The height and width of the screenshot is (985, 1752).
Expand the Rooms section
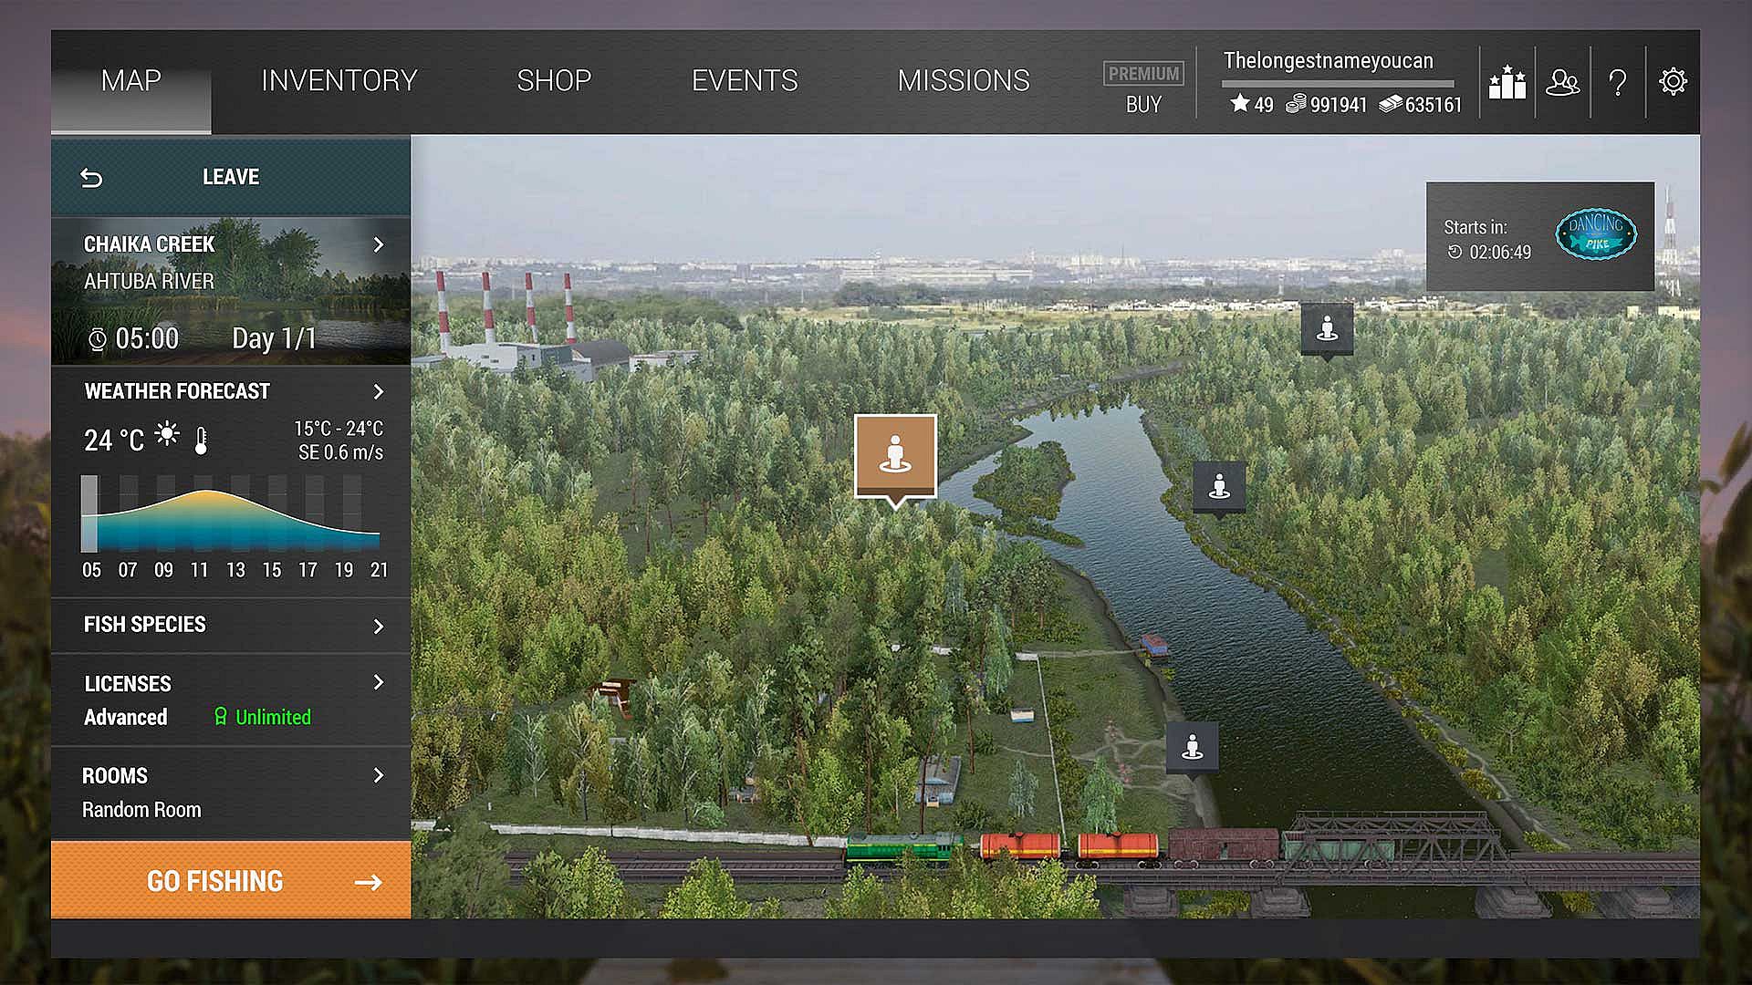point(378,775)
